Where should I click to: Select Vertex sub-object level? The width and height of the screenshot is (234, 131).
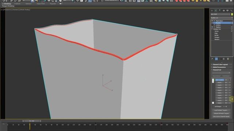point(216,31)
